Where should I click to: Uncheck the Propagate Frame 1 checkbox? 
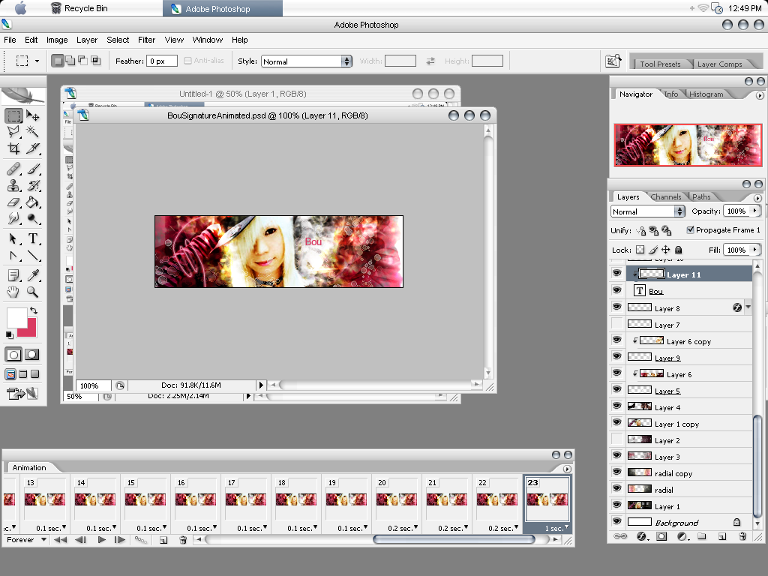[x=691, y=229]
